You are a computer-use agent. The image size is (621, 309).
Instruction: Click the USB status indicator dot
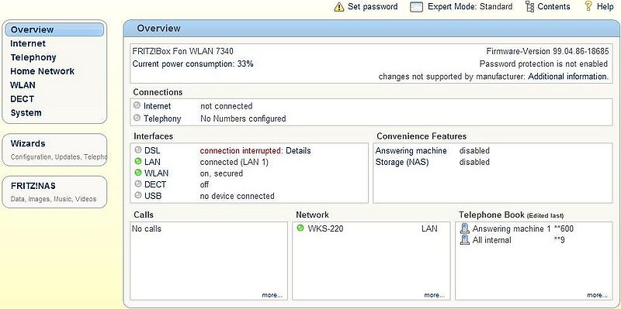138,195
